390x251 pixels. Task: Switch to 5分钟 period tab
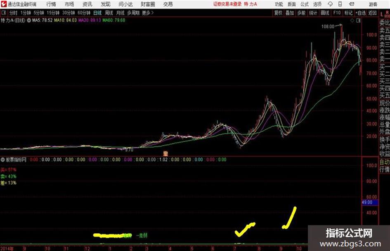39,13
